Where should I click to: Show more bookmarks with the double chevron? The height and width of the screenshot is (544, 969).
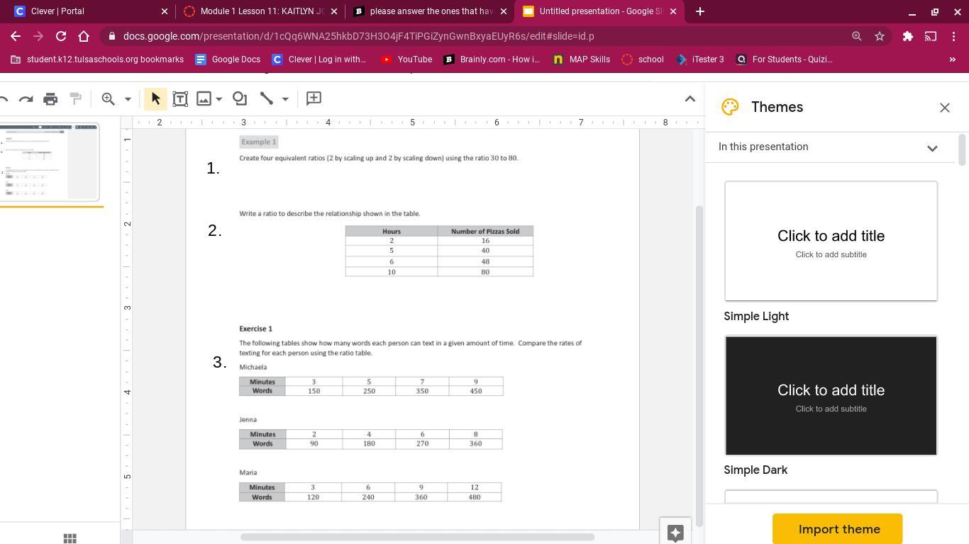pyautogui.click(x=952, y=59)
